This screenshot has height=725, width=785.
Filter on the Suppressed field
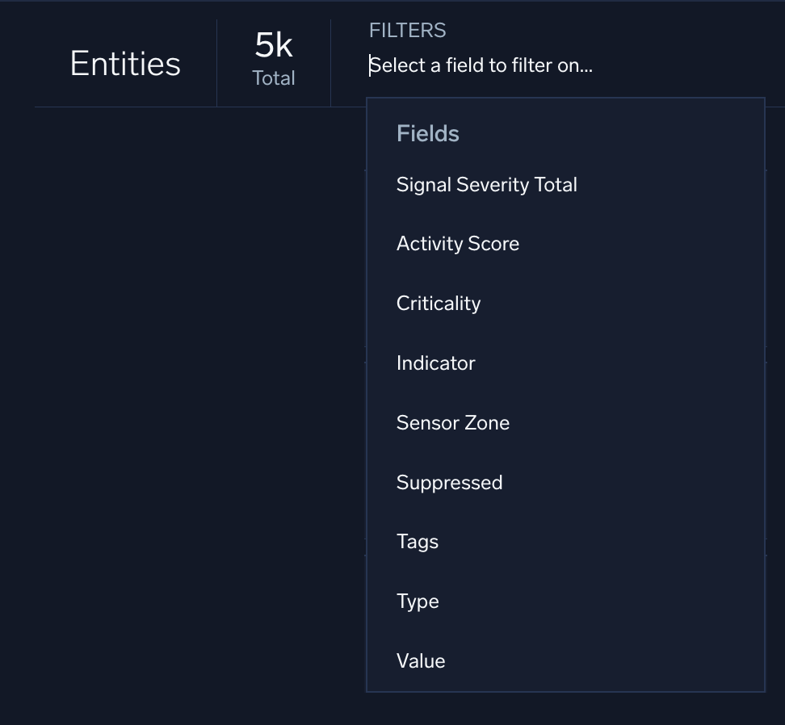pyautogui.click(x=449, y=483)
